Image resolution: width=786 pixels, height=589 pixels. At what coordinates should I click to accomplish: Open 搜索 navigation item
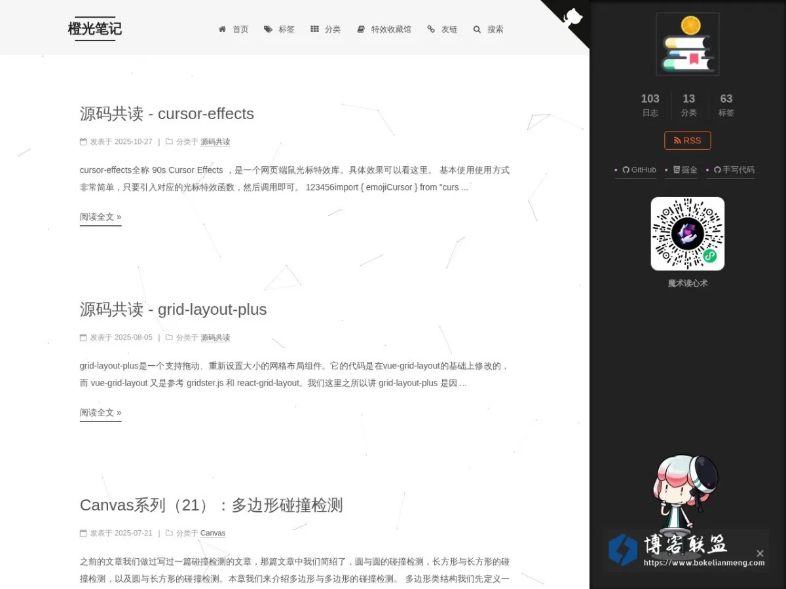(489, 29)
